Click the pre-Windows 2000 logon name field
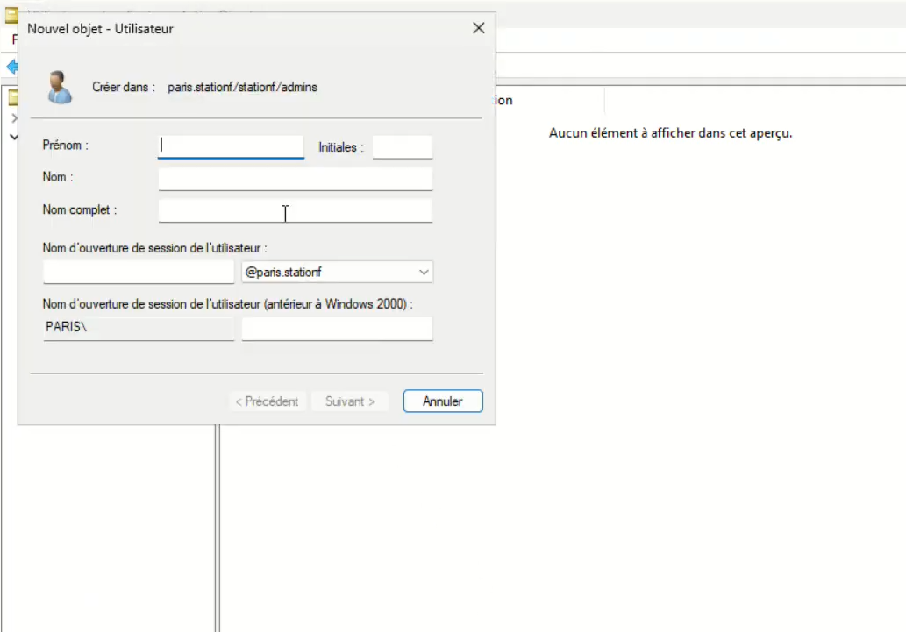The width and height of the screenshot is (906, 632). point(337,329)
